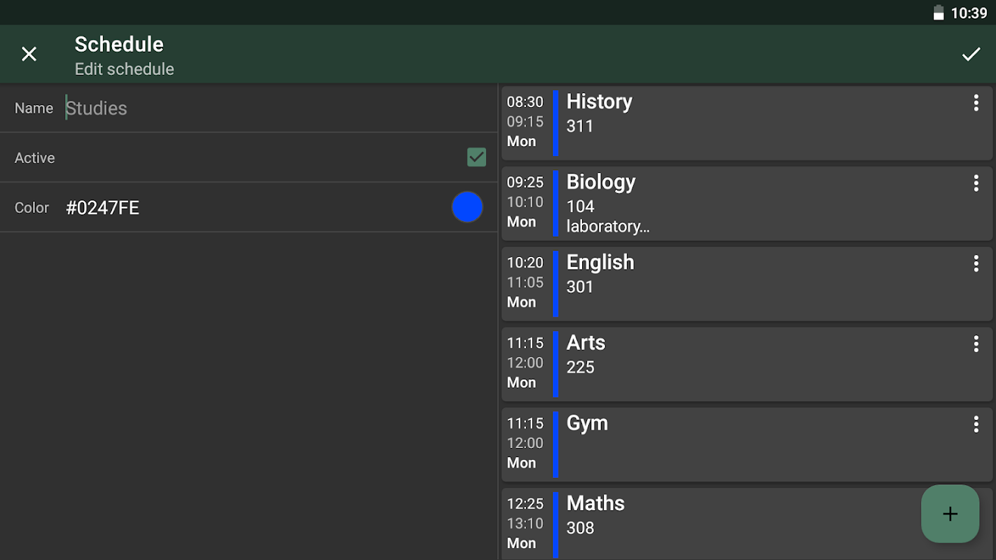The image size is (996, 560).
Task: Open the Gym lesson options menu
Action: 976,424
